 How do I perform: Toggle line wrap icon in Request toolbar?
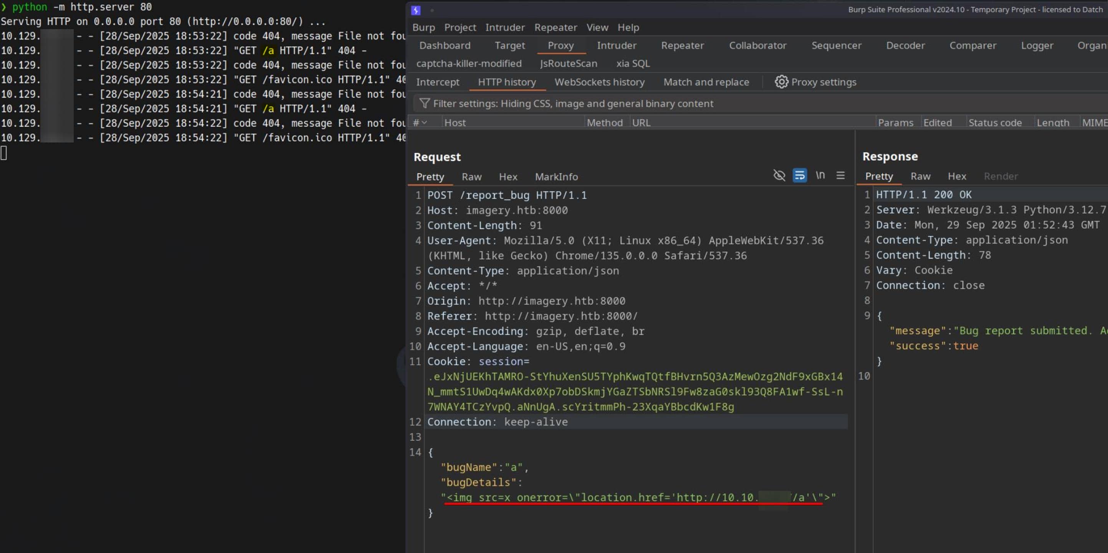coord(800,176)
